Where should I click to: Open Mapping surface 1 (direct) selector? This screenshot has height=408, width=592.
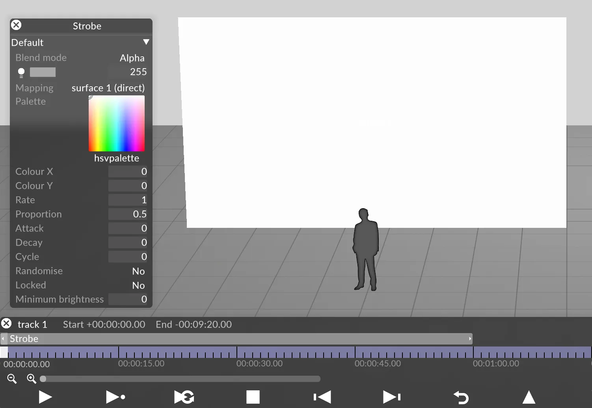click(108, 88)
